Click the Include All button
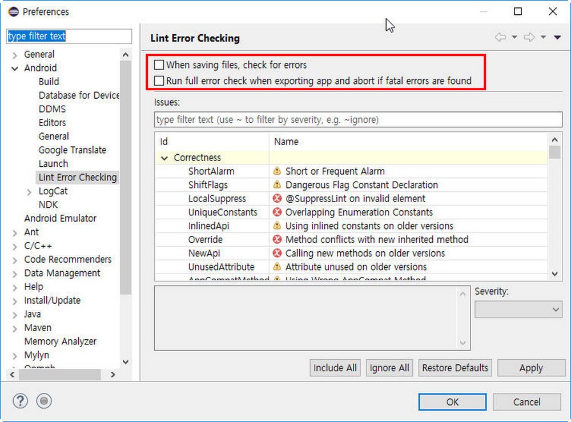This screenshot has height=422, width=571. [x=335, y=368]
